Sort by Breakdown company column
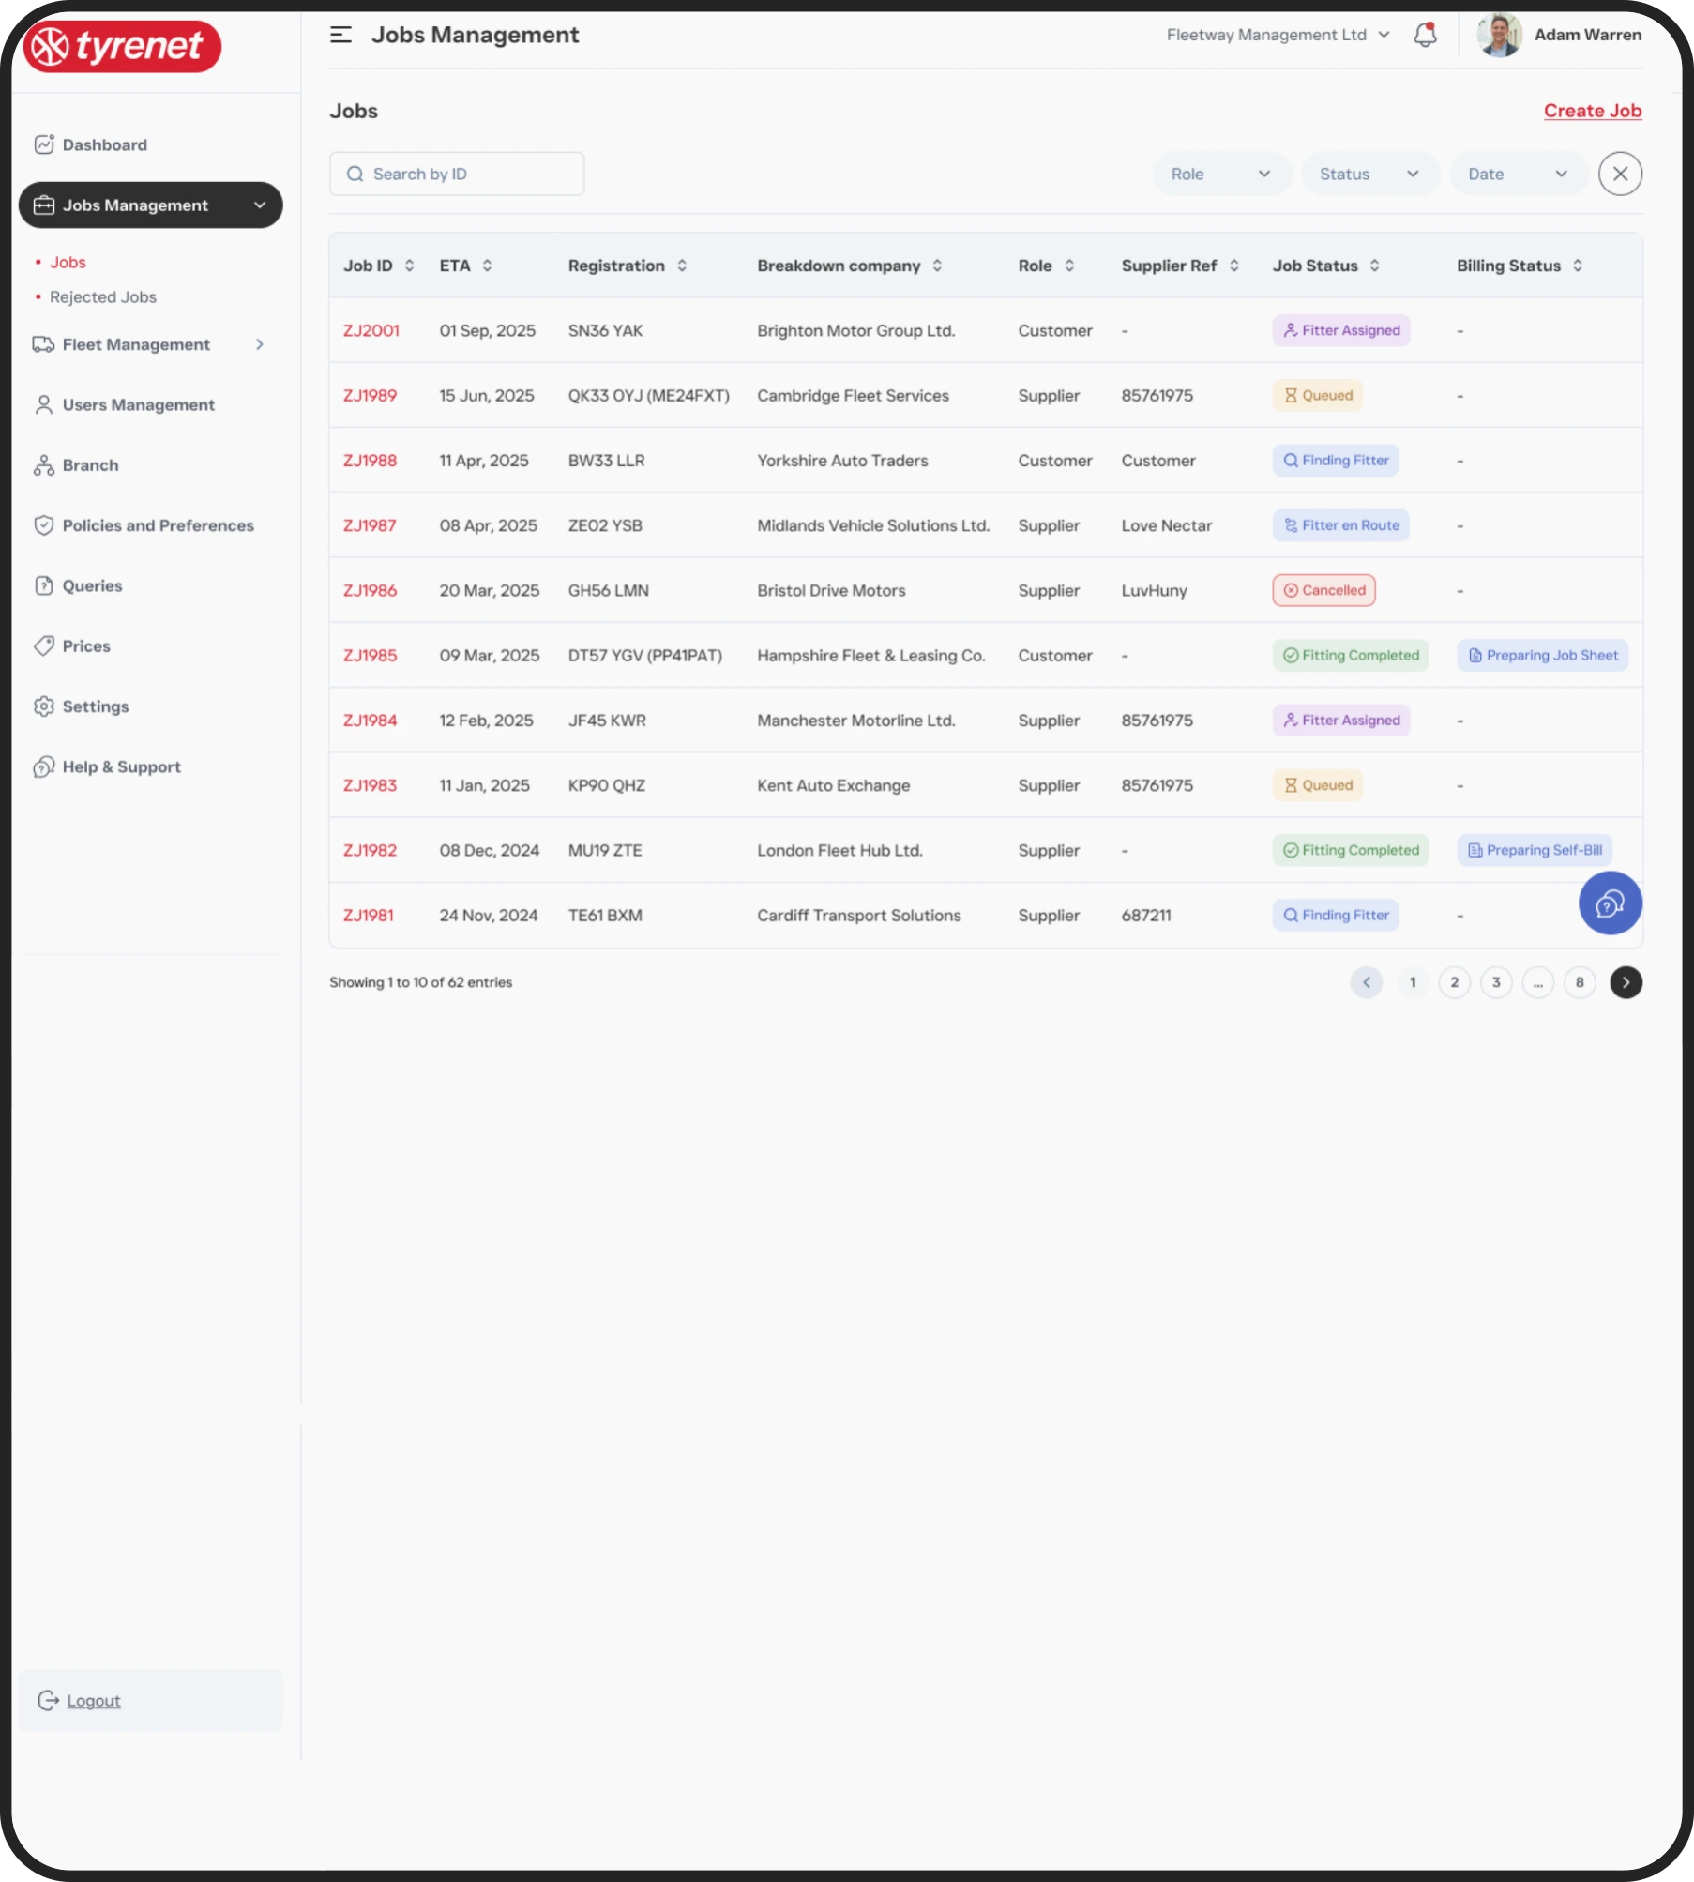1694x1882 pixels. pyautogui.click(x=849, y=266)
